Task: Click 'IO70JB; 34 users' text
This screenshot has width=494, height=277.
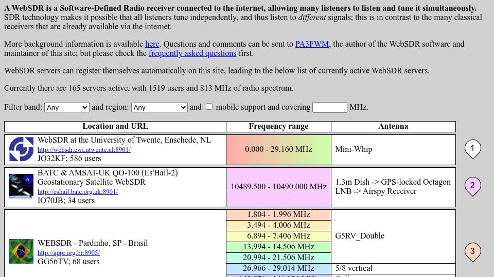Action: click(x=66, y=201)
